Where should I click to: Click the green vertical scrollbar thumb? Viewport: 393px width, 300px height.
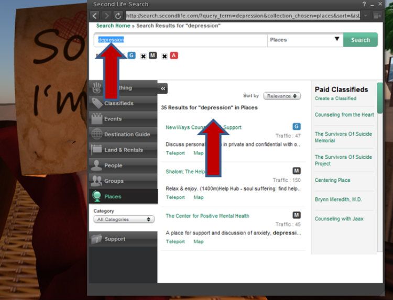click(380, 98)
